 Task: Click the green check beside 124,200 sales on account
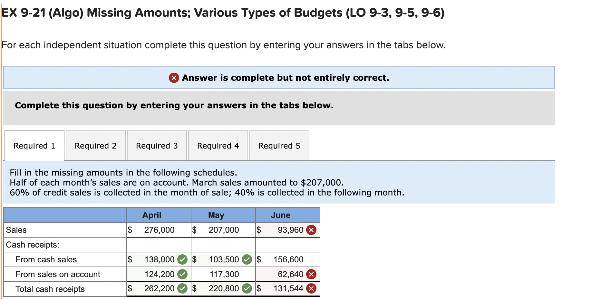[182, 274]
